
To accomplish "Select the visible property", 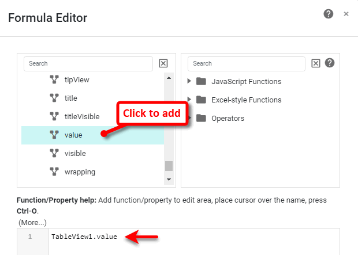I will pyautogui.click(x=75, y=154).
